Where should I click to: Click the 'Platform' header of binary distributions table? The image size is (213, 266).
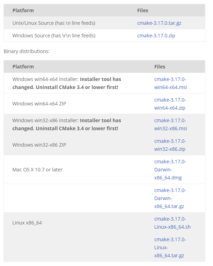[x=23, y=66]
